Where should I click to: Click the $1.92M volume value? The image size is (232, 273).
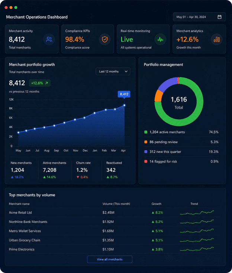pyautogui.click(x=108, y=222)
